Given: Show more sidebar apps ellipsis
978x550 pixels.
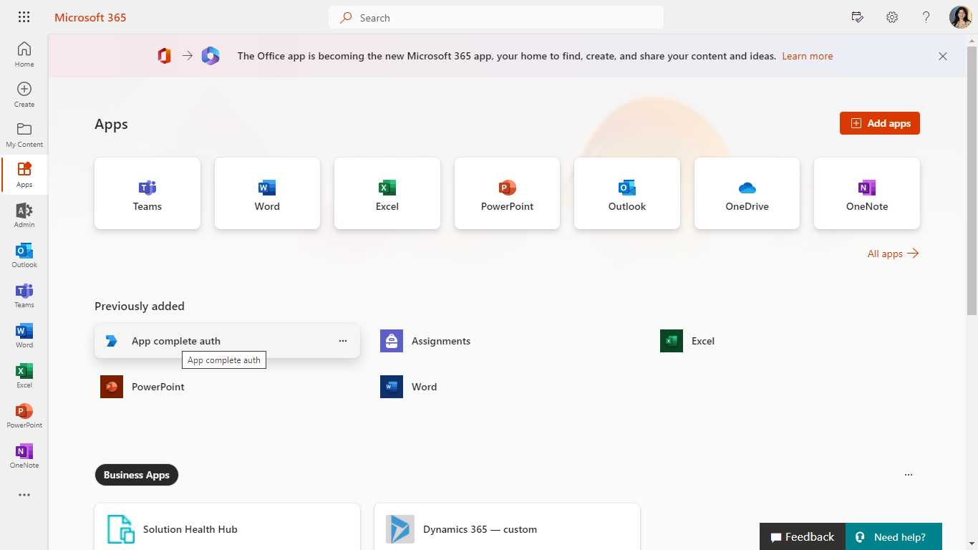Looking at the screenshot, I should (x=24, y=495).
